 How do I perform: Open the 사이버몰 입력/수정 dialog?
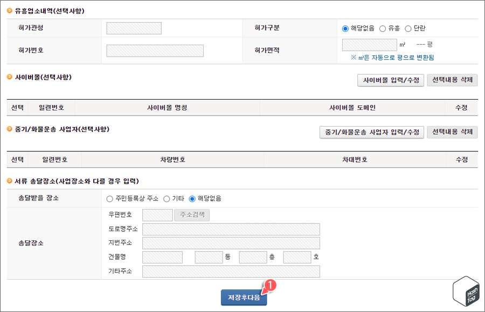[390, 80]
